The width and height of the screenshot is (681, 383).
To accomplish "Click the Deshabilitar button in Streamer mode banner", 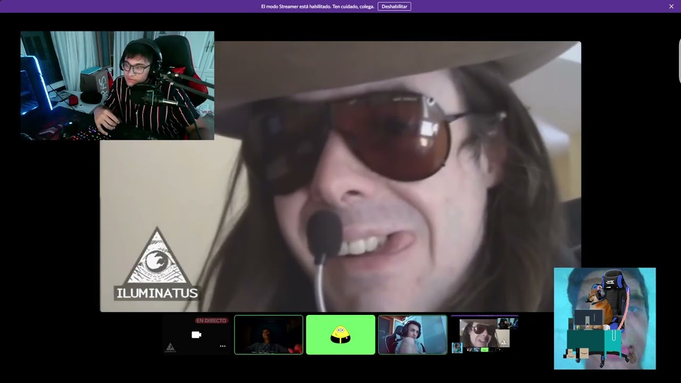I will [x=394, y=6].
